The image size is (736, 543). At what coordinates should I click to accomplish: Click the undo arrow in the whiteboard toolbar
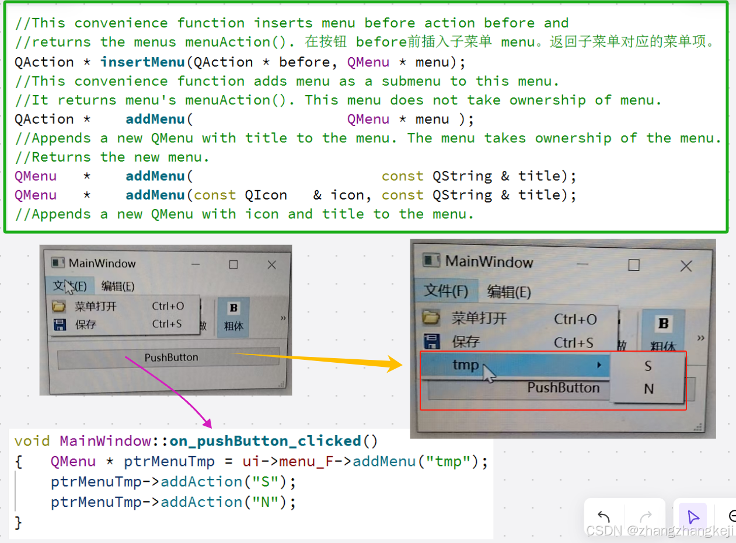(x=604, y=517)
